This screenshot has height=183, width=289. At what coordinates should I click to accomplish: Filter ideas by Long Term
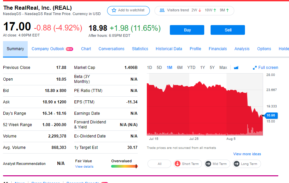[247, 164]
